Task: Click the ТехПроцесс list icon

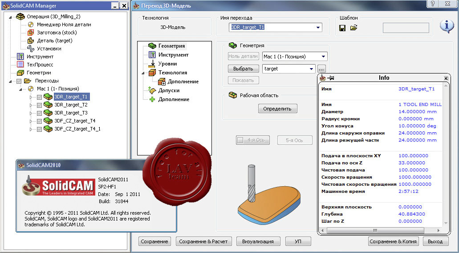Action: [x=20, y=65]
